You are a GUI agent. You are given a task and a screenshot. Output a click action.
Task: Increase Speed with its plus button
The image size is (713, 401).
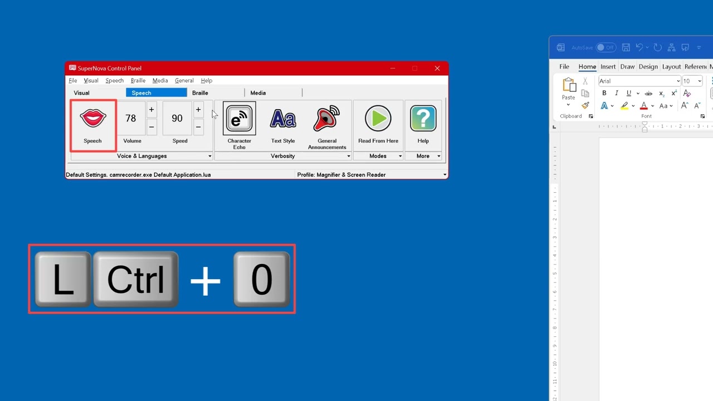point(198,110)
